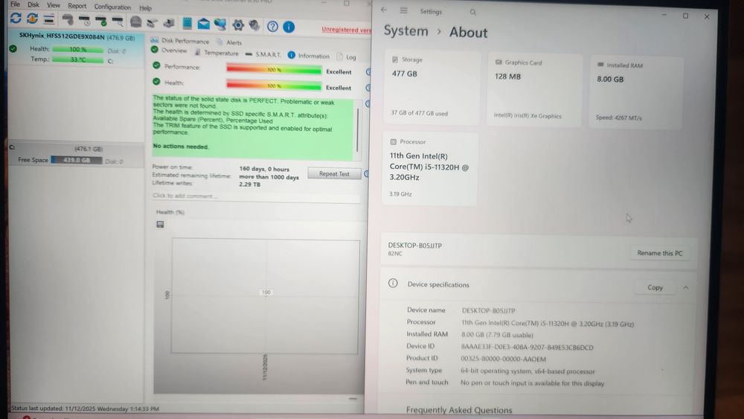Click the green check icon next to Performance
The width and height of the screenshot is (744, 419).
[156, 65]
